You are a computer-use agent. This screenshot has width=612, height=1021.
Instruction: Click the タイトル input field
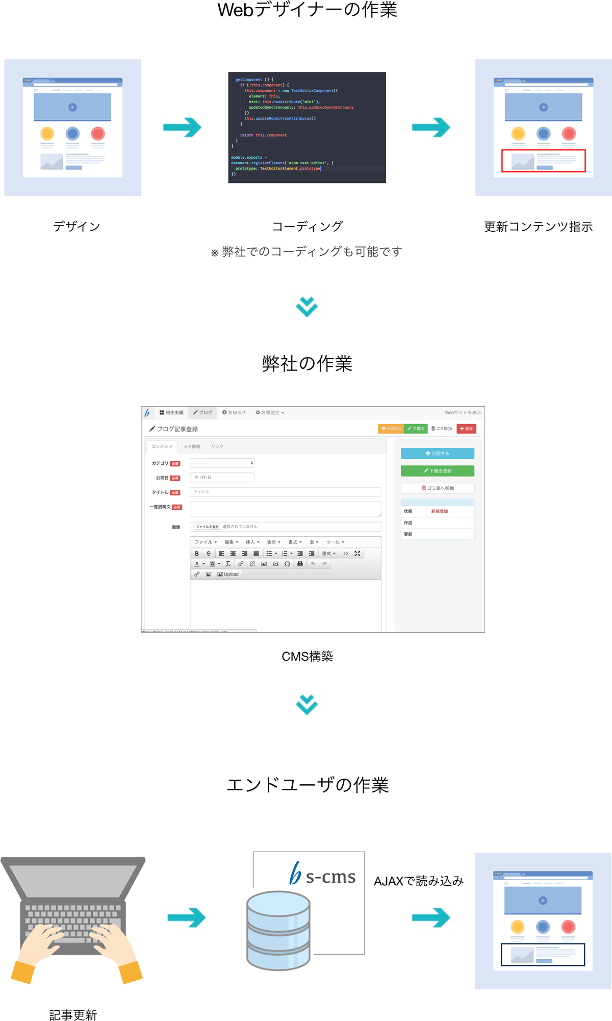click(x=285, y=492)
